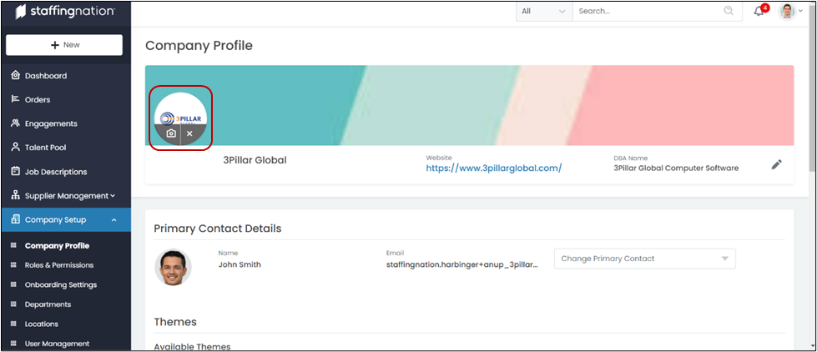The height and width of the screenshot is (352, 817).
Task: Upload logo with camera icon
Action: point(171,133)
